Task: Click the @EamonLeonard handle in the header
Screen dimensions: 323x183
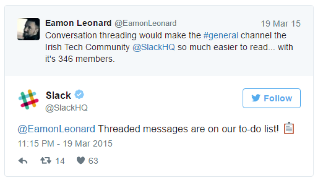Action: click(145, 23)
